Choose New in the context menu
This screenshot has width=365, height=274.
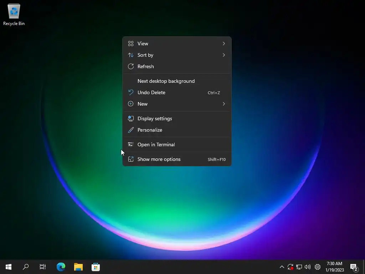pos(177,104)
